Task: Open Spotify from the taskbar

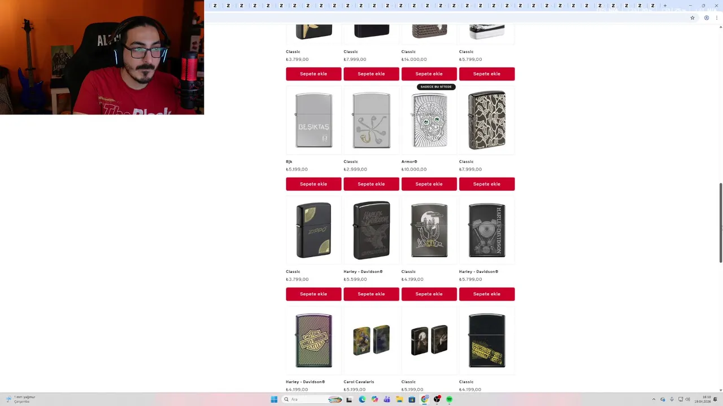Action: pyautogui.click(x=449, y=399)
